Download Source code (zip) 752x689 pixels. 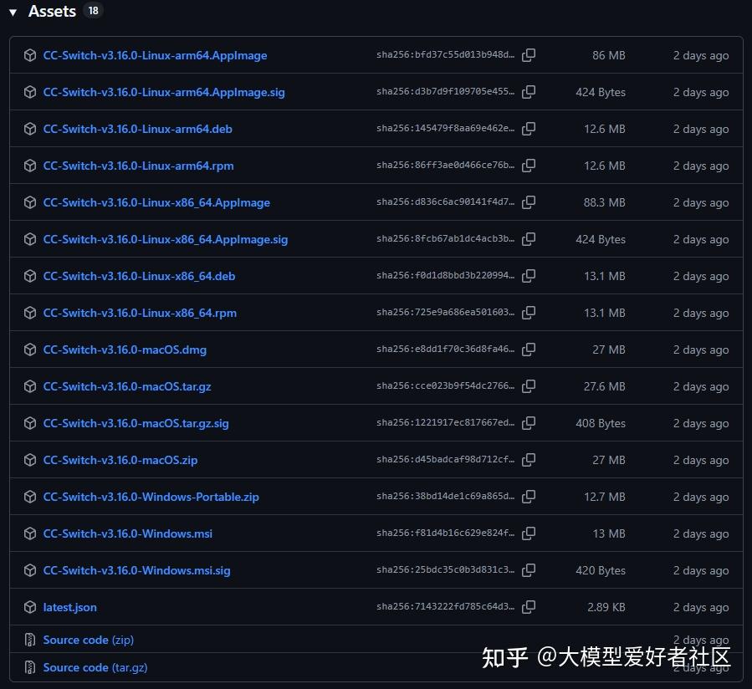[x=88, y=641]
